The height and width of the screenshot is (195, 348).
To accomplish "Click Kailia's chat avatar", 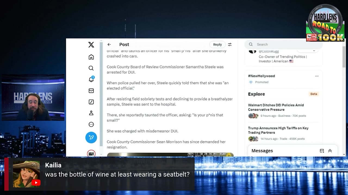I will [x=26, y=174].
